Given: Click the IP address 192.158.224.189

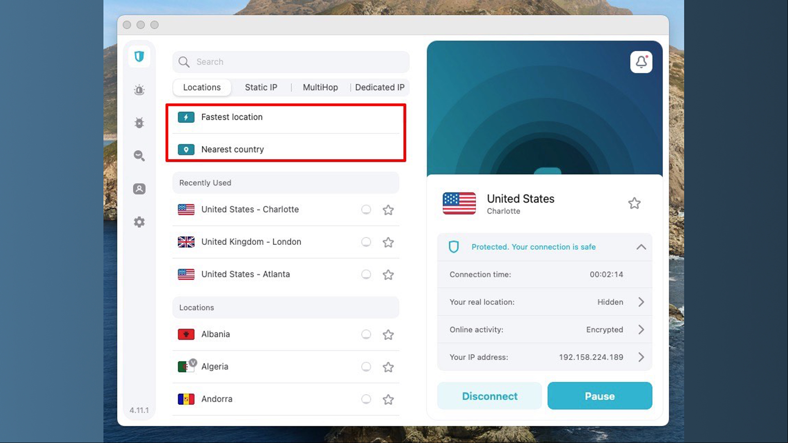Looking at the screenshot, I should click(591, 357).
